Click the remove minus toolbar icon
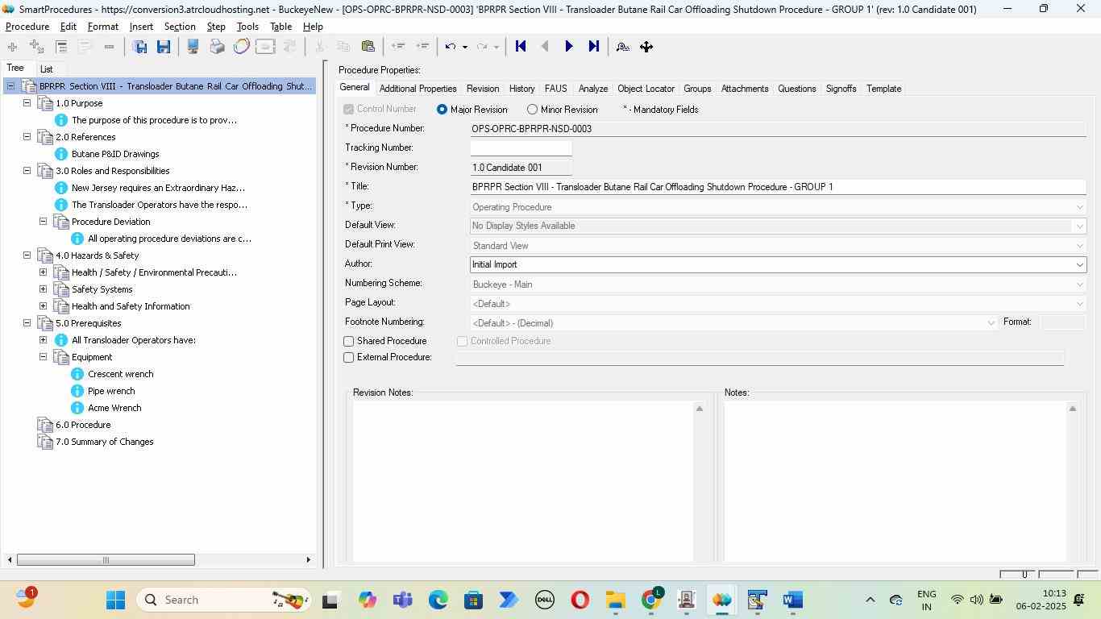The height and width of the screenshot is (619, 1101). click(x=109, y=47)
